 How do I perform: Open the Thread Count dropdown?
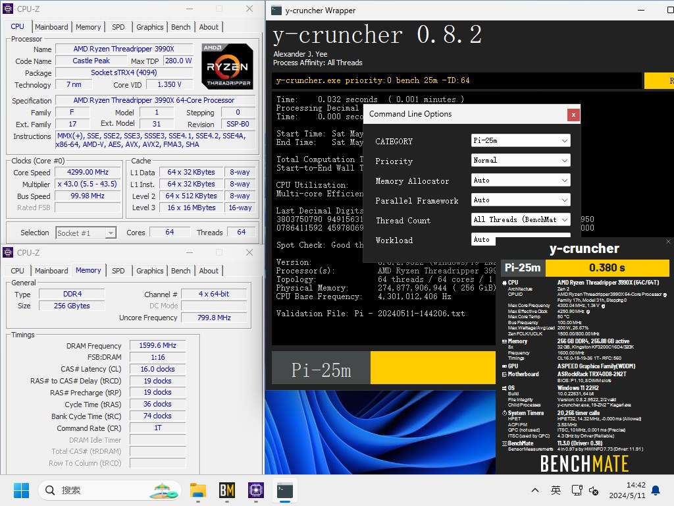[x=521, y=220]
